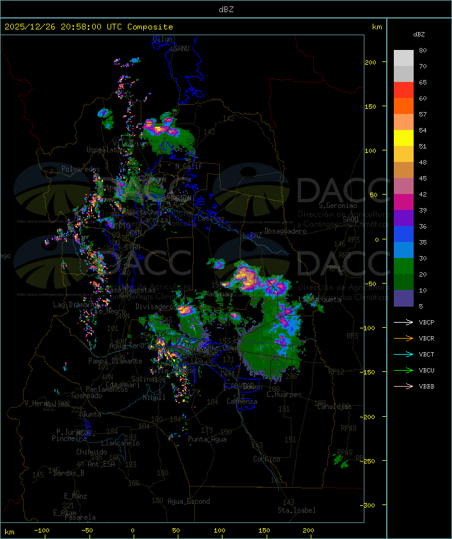Click the -250 vertical axis tick label
This screenshot has width=452, height=539.
[x=369, y=461]
